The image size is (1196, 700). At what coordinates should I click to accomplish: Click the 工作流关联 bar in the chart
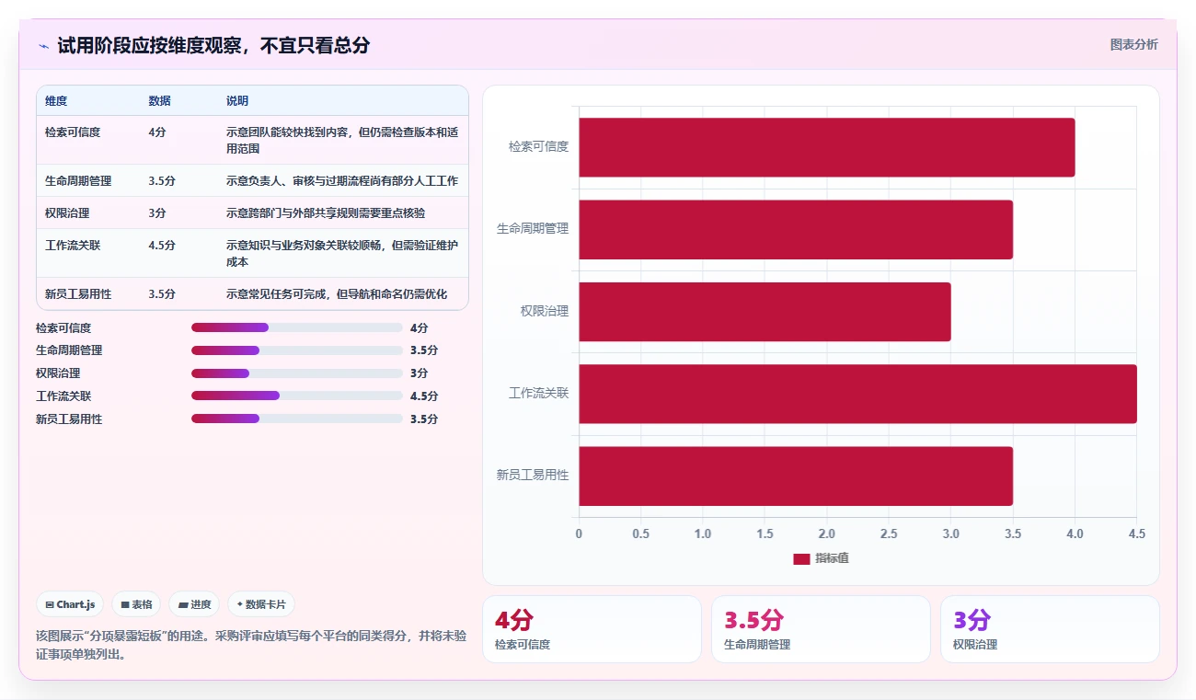click(857, 394)
